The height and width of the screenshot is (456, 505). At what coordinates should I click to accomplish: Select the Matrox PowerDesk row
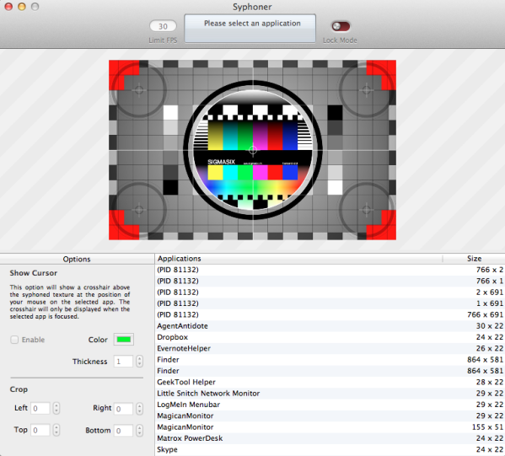point(330,438)
